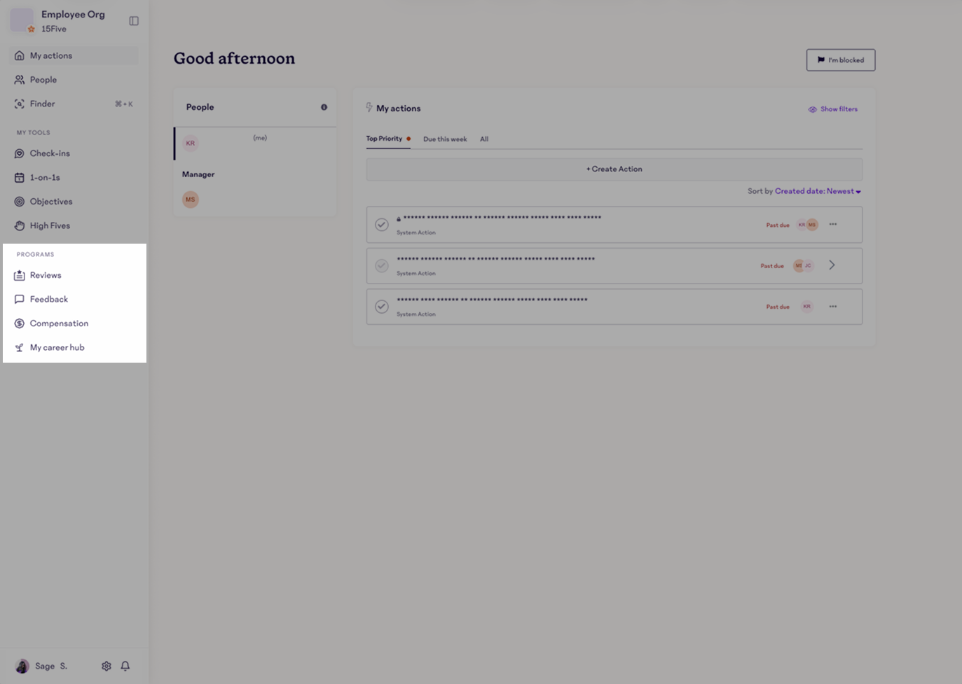Open notifications via the bell icon

pos(125,666)
